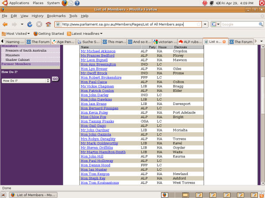
Task: Click the power shutdown icon
Action: coord(262,3)
